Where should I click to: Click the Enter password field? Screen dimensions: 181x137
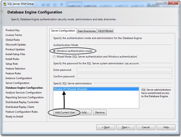coord(125,70)
